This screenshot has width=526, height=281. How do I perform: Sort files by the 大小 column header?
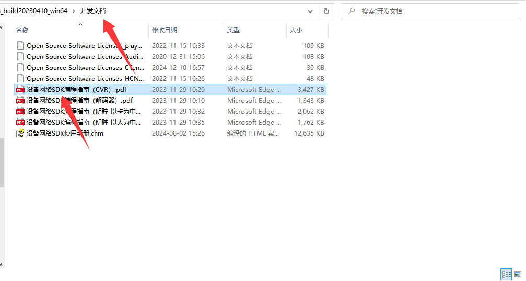[296, 30]
